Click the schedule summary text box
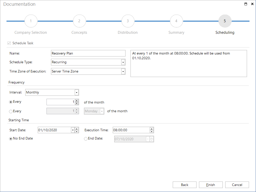The height and width of the screenshot is (192, 256). (189, 63)
